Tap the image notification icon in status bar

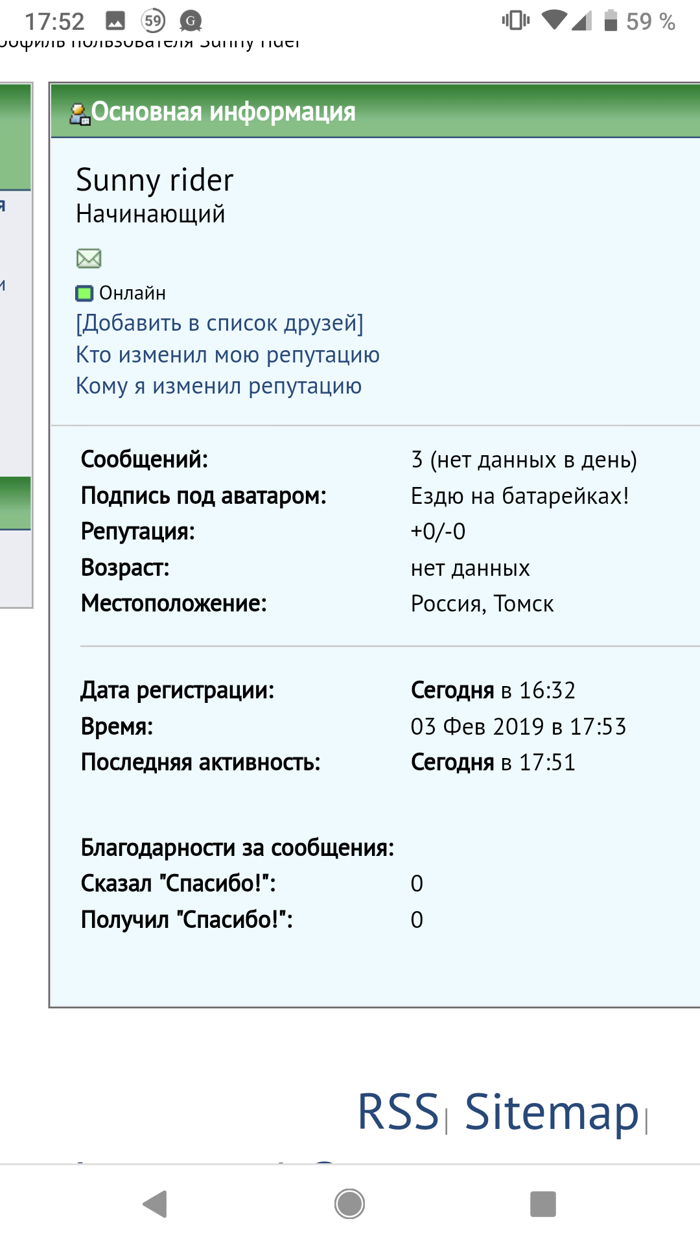coord(115,21)
